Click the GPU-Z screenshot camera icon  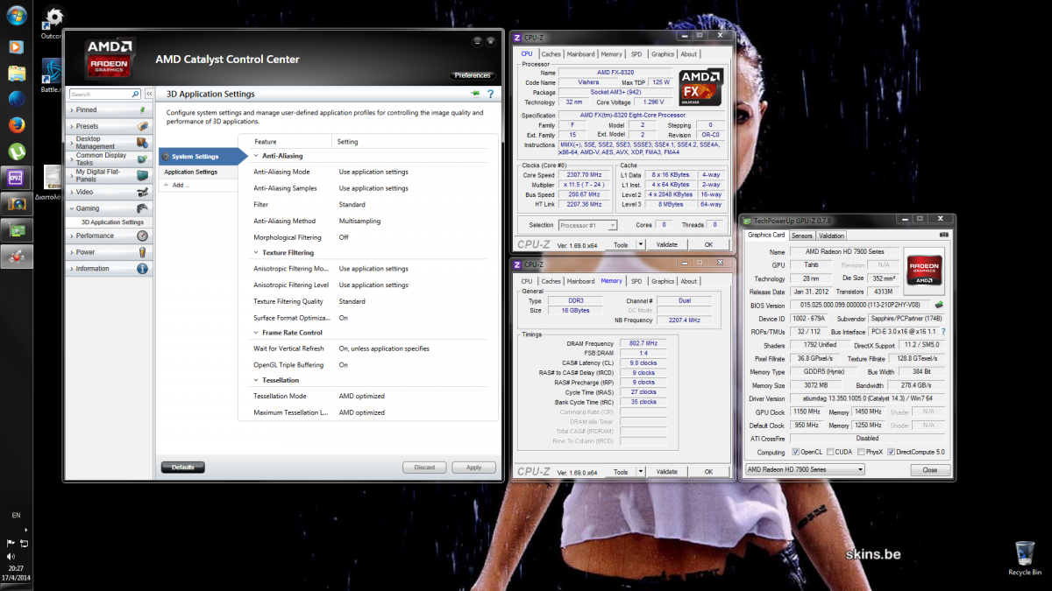(943, 236)
